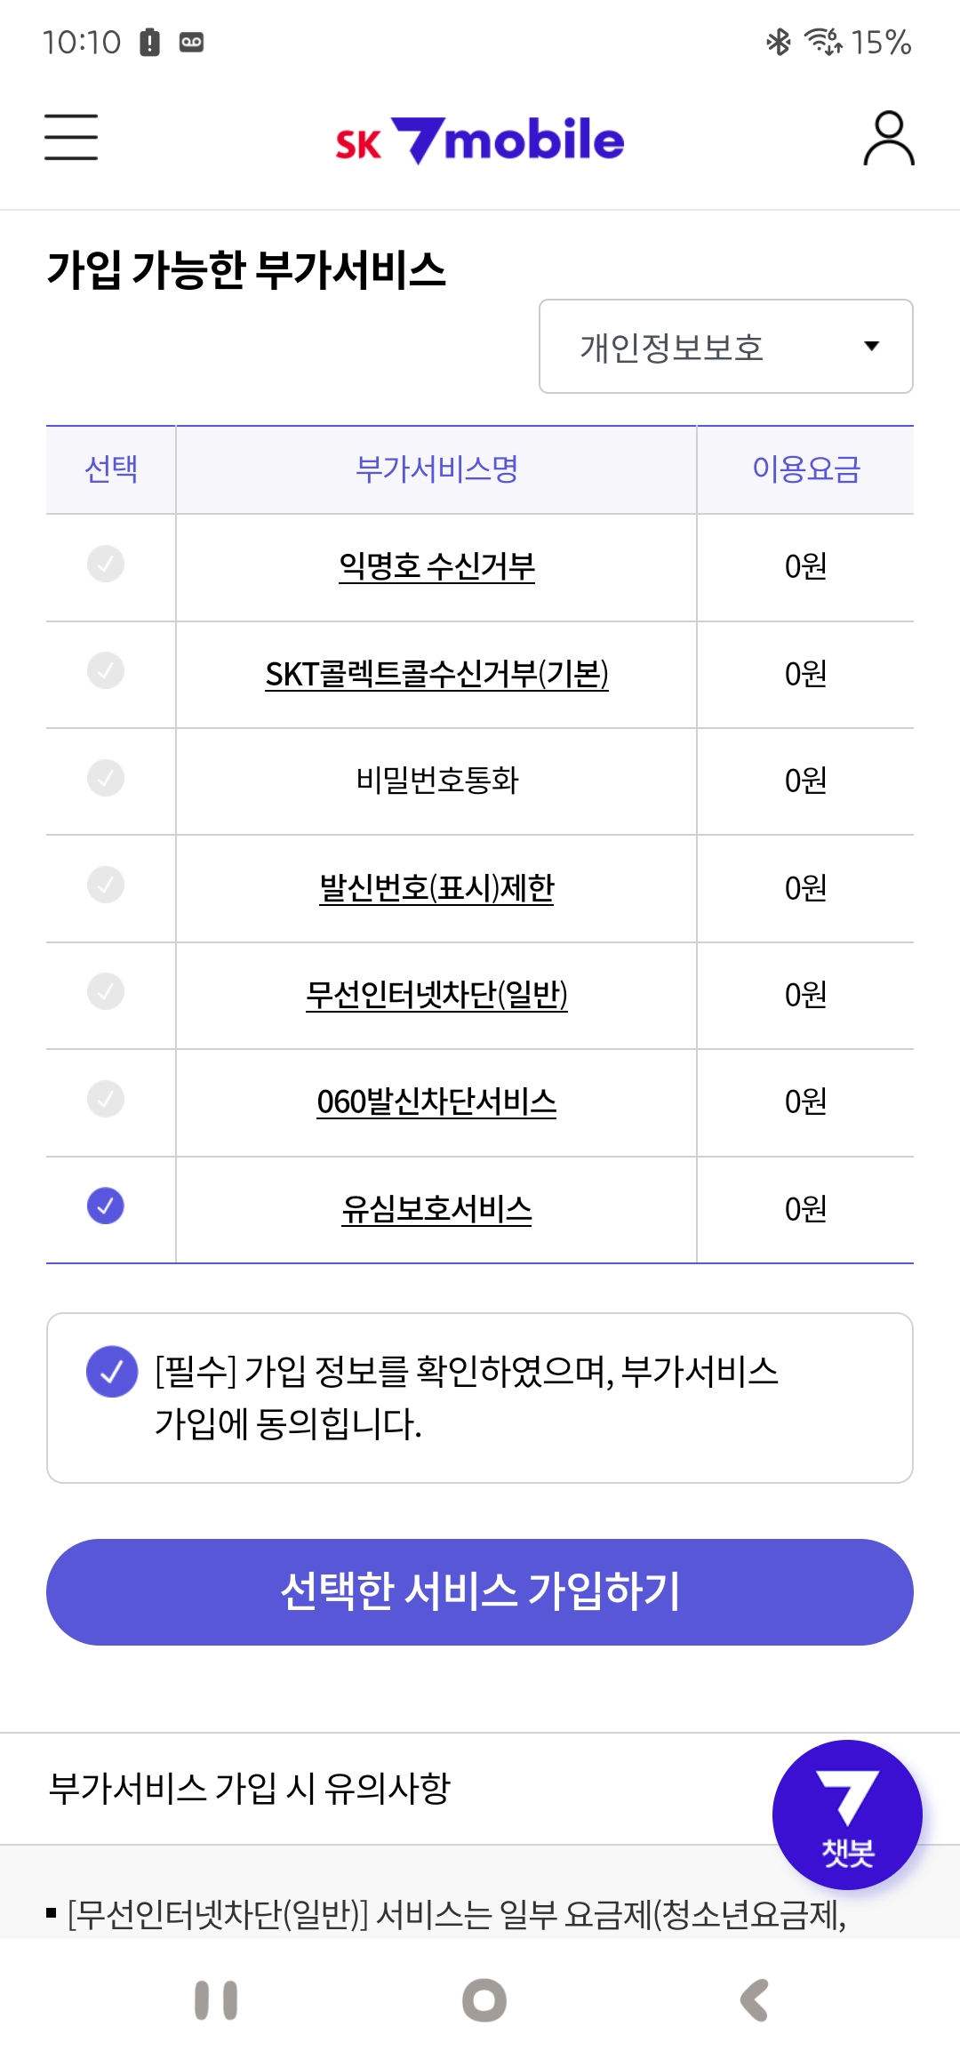This screenshot has height=2059, width=960.
Task: Open the hamburger menu
Action: 71,137
